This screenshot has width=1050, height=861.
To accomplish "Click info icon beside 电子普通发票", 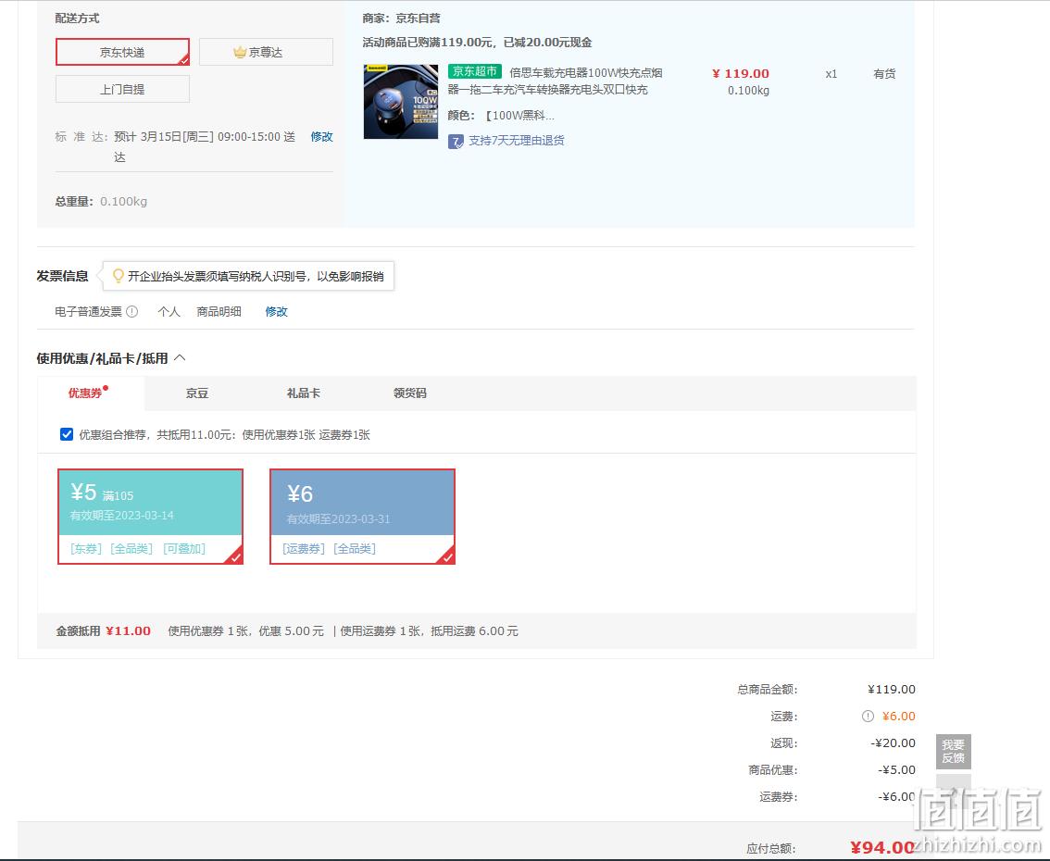I will [x=131, y=311].
